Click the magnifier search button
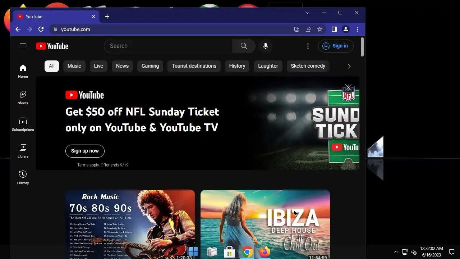 pyautogui.click(x=244, y=46)
